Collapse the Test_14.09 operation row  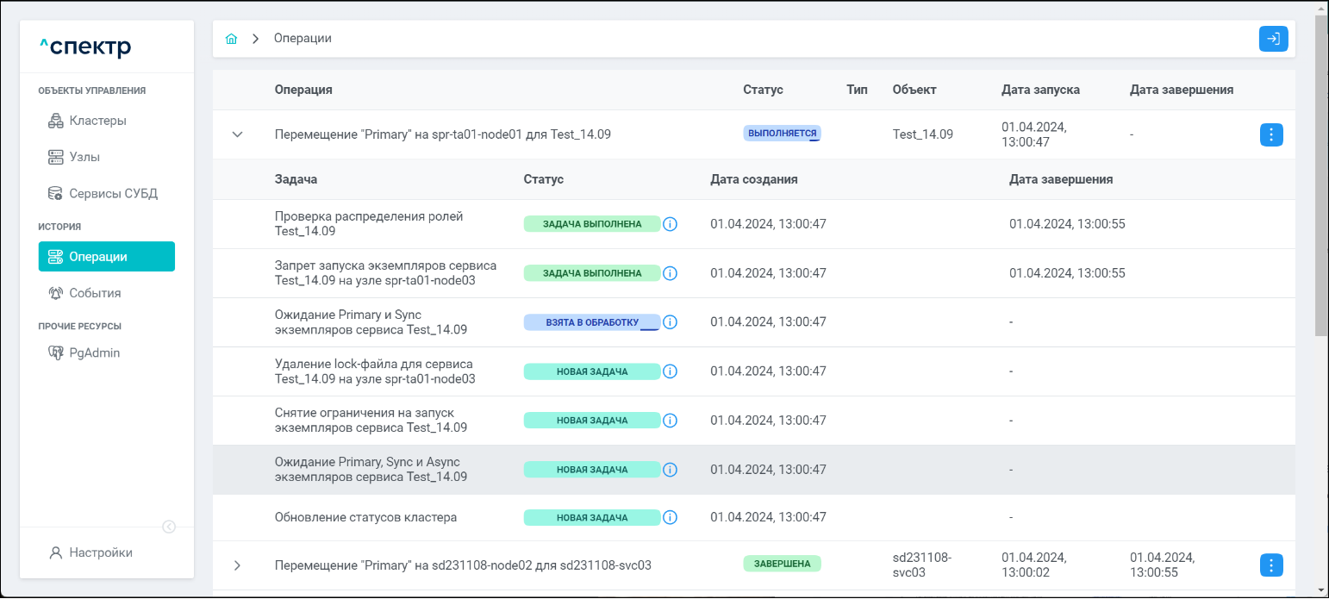(x=238, y=134)
